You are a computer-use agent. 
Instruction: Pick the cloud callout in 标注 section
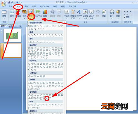click(x=38, y=105)
